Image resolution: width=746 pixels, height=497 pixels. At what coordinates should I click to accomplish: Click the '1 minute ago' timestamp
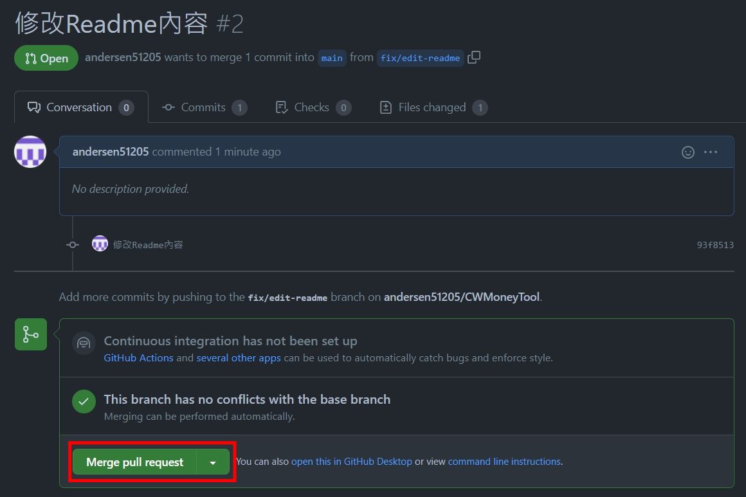pyautogui.click(x=248, y=152)
